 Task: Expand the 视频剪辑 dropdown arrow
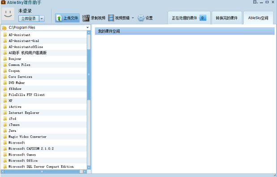coord(133,18)
